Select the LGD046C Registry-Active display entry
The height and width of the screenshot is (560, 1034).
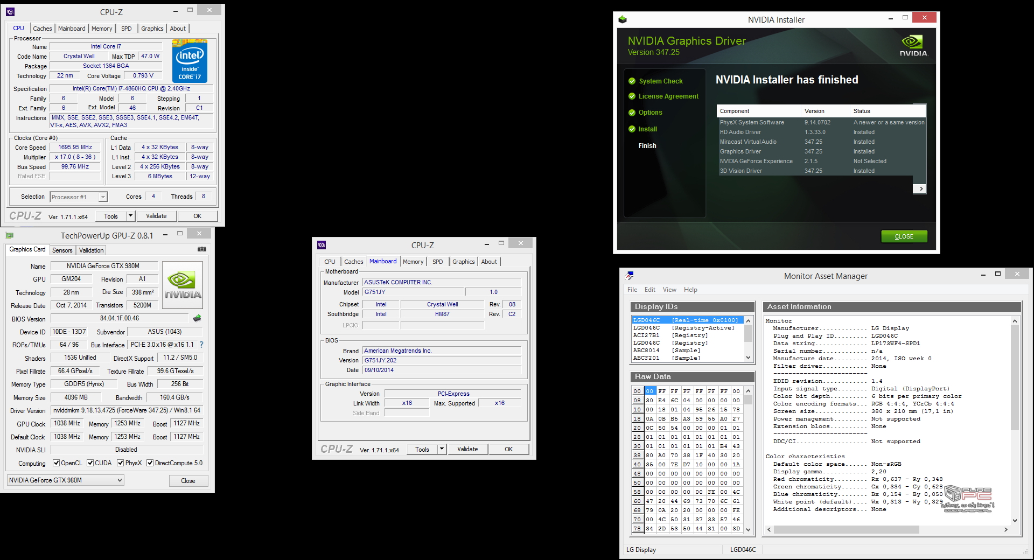point(684,328)
